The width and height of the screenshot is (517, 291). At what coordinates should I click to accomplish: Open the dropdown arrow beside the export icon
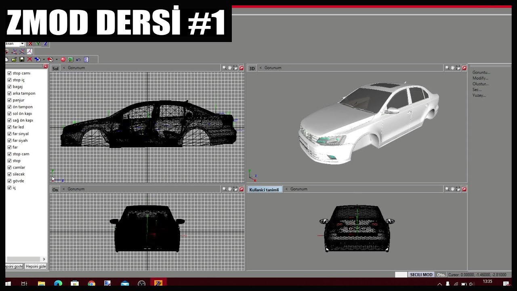57,60
